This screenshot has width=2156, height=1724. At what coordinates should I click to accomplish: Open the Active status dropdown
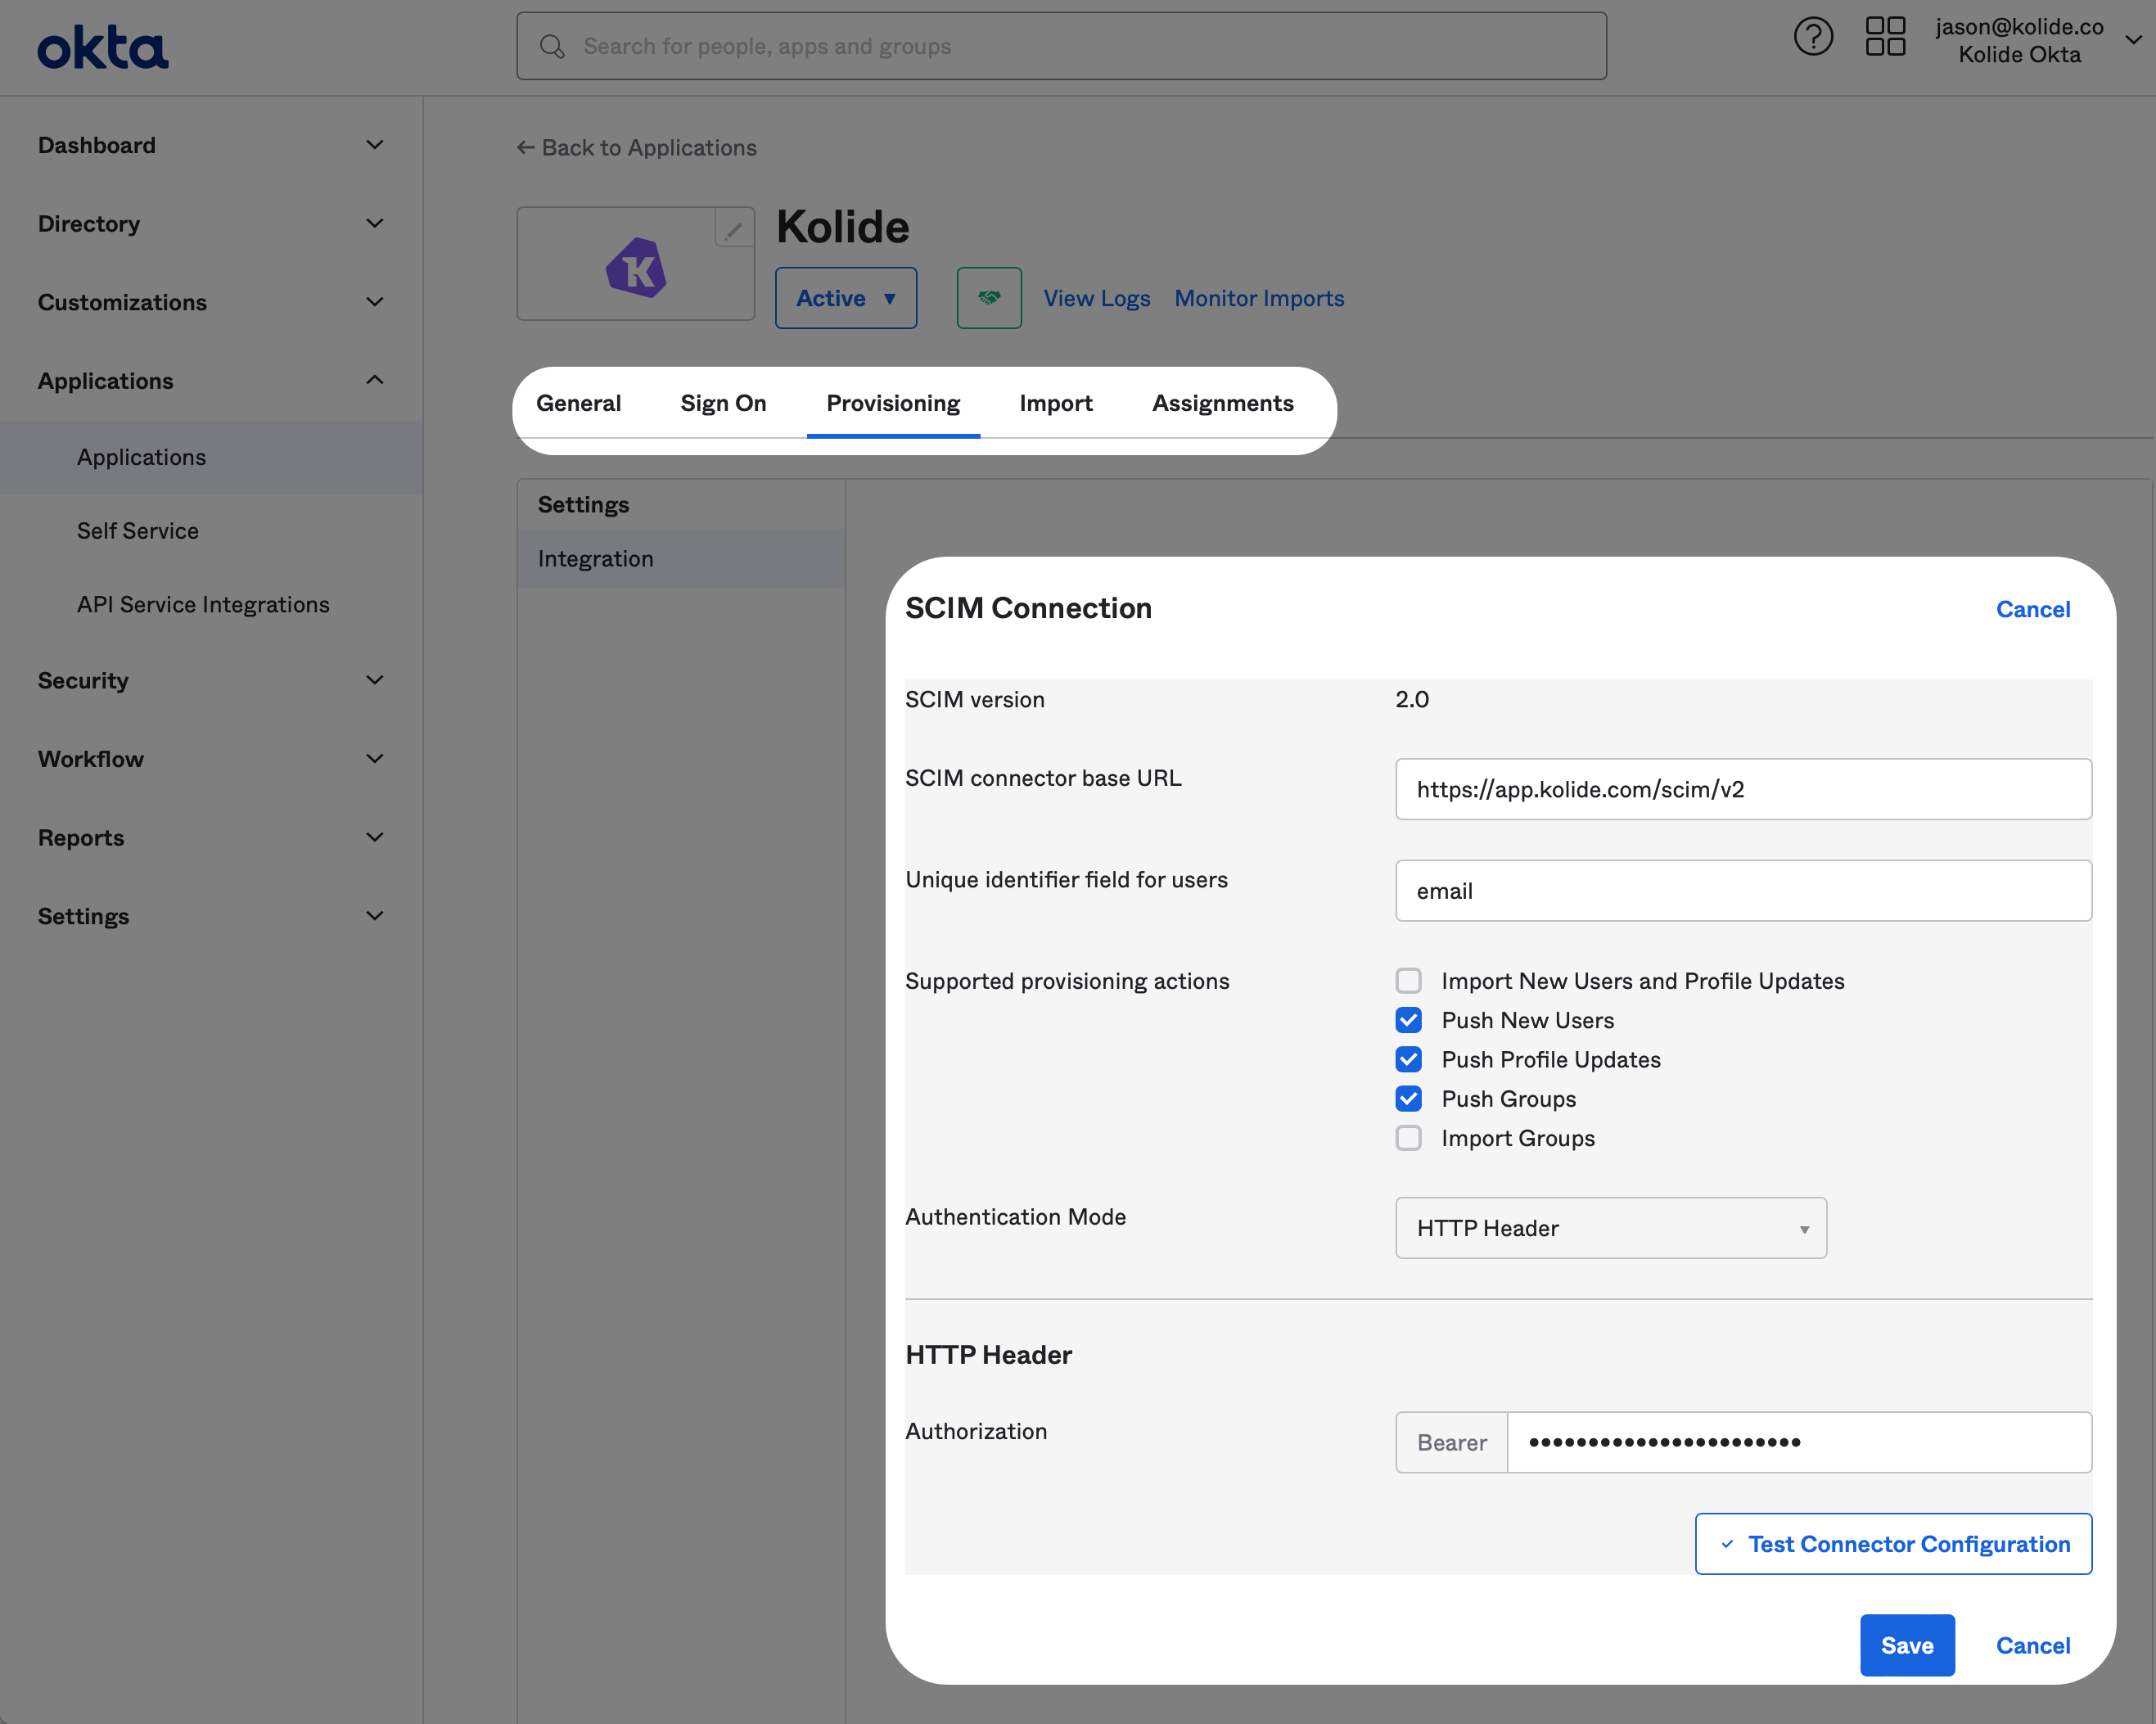point(846,298)
